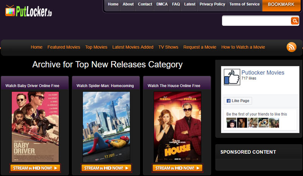Open the Putlocker Movies Facebook page link
This screenshot has height=176, width=303.
tap(263, 73)
